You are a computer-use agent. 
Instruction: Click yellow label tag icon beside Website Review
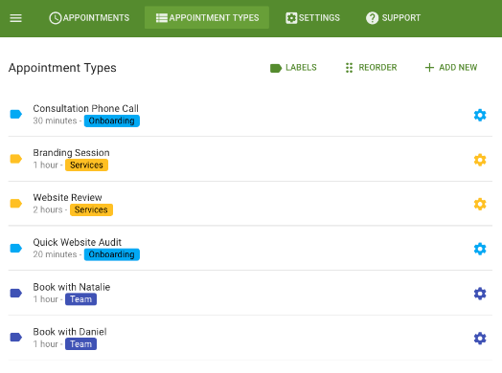(15, 204)
